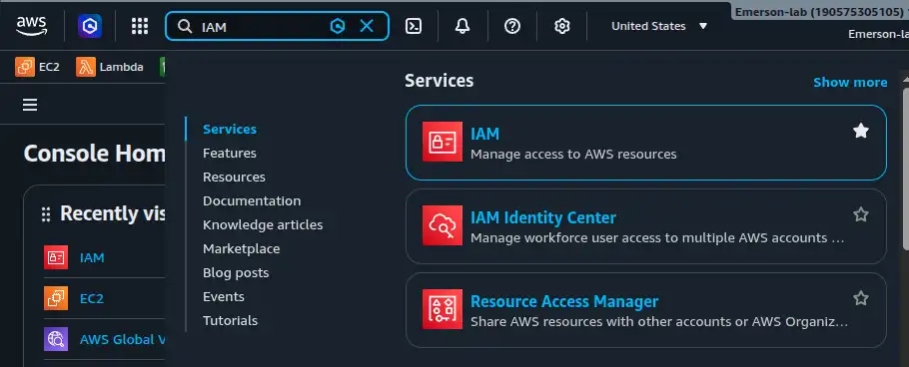
Task: Click AWS Global icon in Recently visited
Action: tap(56, 339)
